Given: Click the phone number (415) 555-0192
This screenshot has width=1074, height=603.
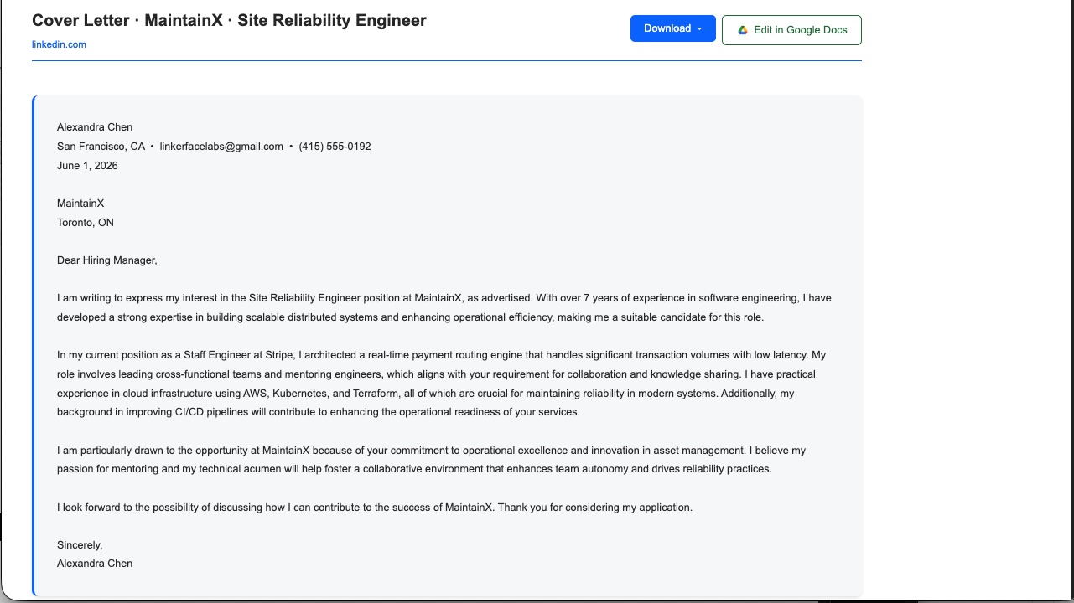Looking at the screenshot, I should pos(335,147).
